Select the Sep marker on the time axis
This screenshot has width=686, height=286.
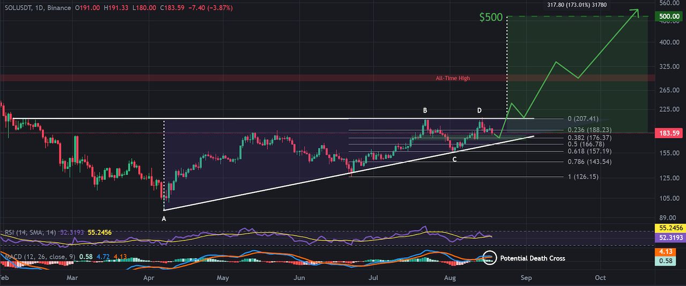(526, 279)
